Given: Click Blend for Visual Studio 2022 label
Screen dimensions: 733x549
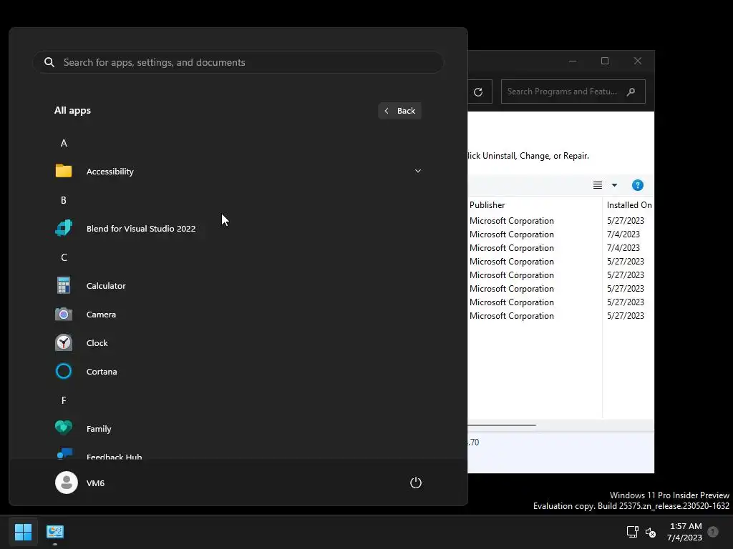Looking at the screenshot, I should 141,229.
